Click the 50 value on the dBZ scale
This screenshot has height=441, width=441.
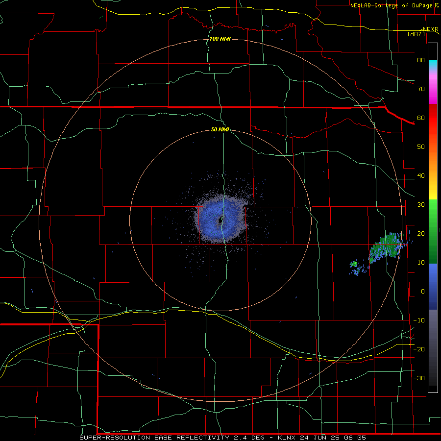pyautogui.click(x=421, y=147)
